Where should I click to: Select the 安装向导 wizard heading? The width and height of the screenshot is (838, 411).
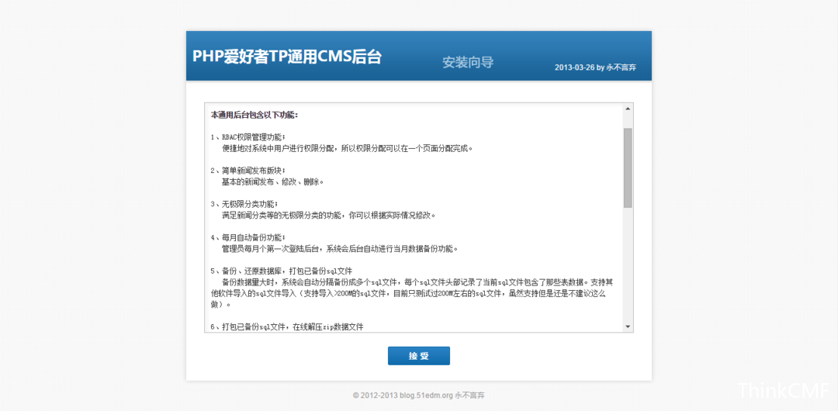[x=468, y=62]
